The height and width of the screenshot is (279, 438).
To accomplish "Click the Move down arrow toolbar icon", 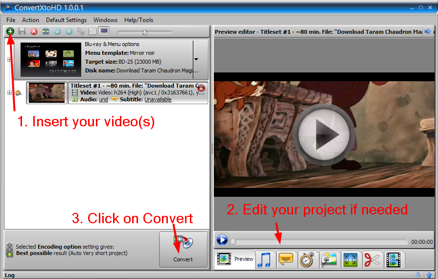I will (x=57, y=31).
